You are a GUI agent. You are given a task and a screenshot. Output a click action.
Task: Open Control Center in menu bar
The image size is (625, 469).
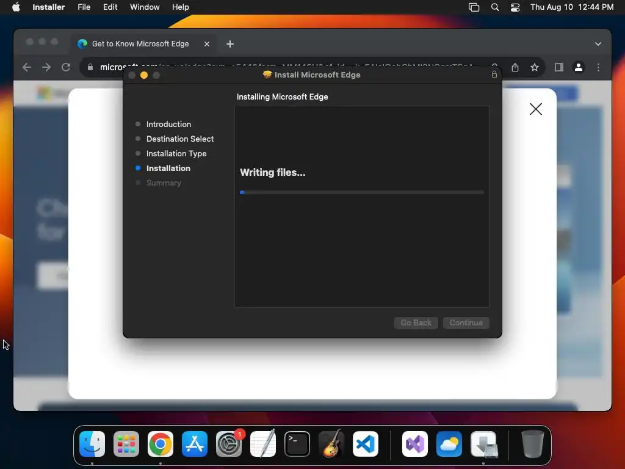coord(515,7)
